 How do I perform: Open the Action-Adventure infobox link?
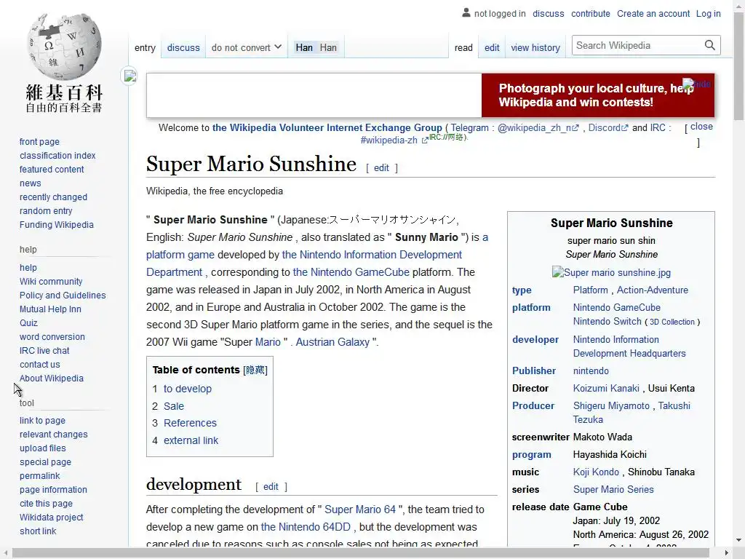[653, 290]
